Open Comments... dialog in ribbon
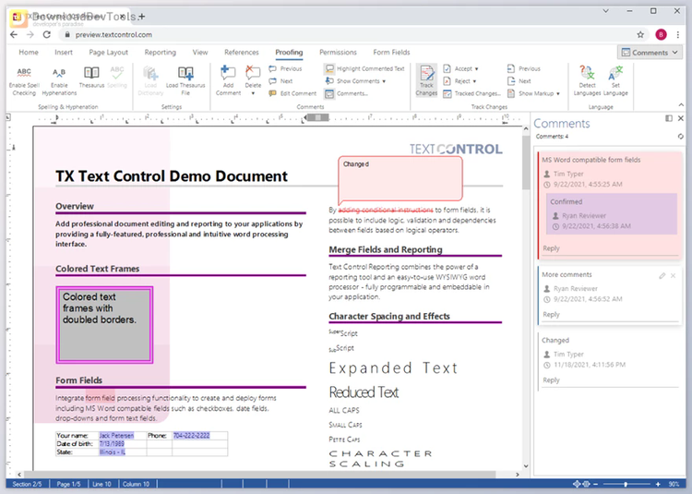This screenshot has width=692, height=494. (x=347, y=93)
